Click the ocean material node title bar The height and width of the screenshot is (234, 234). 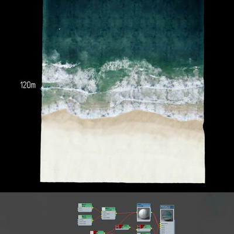[x=167, y=207]
